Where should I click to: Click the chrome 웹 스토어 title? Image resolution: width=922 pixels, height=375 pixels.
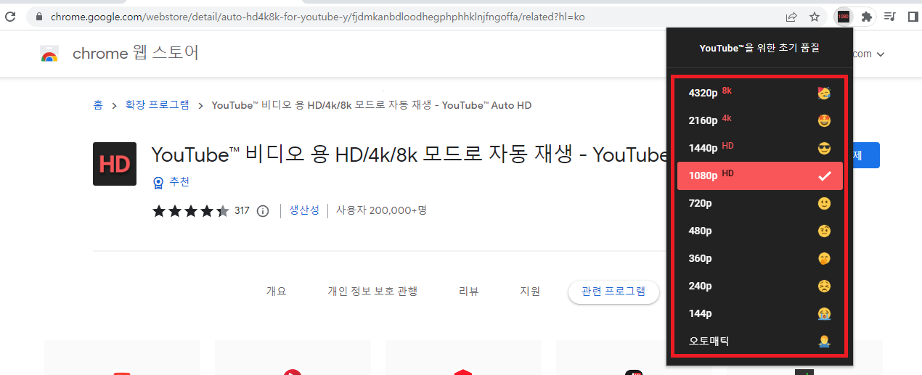136,53
